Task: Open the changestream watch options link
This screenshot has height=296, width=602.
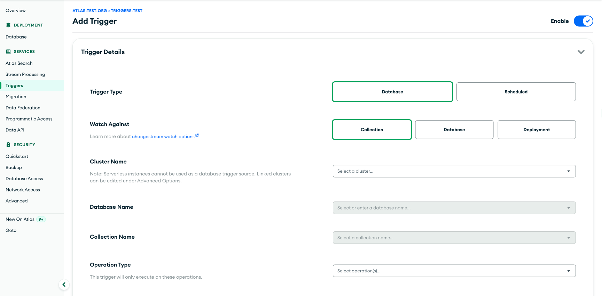Action: click(163, 137)
